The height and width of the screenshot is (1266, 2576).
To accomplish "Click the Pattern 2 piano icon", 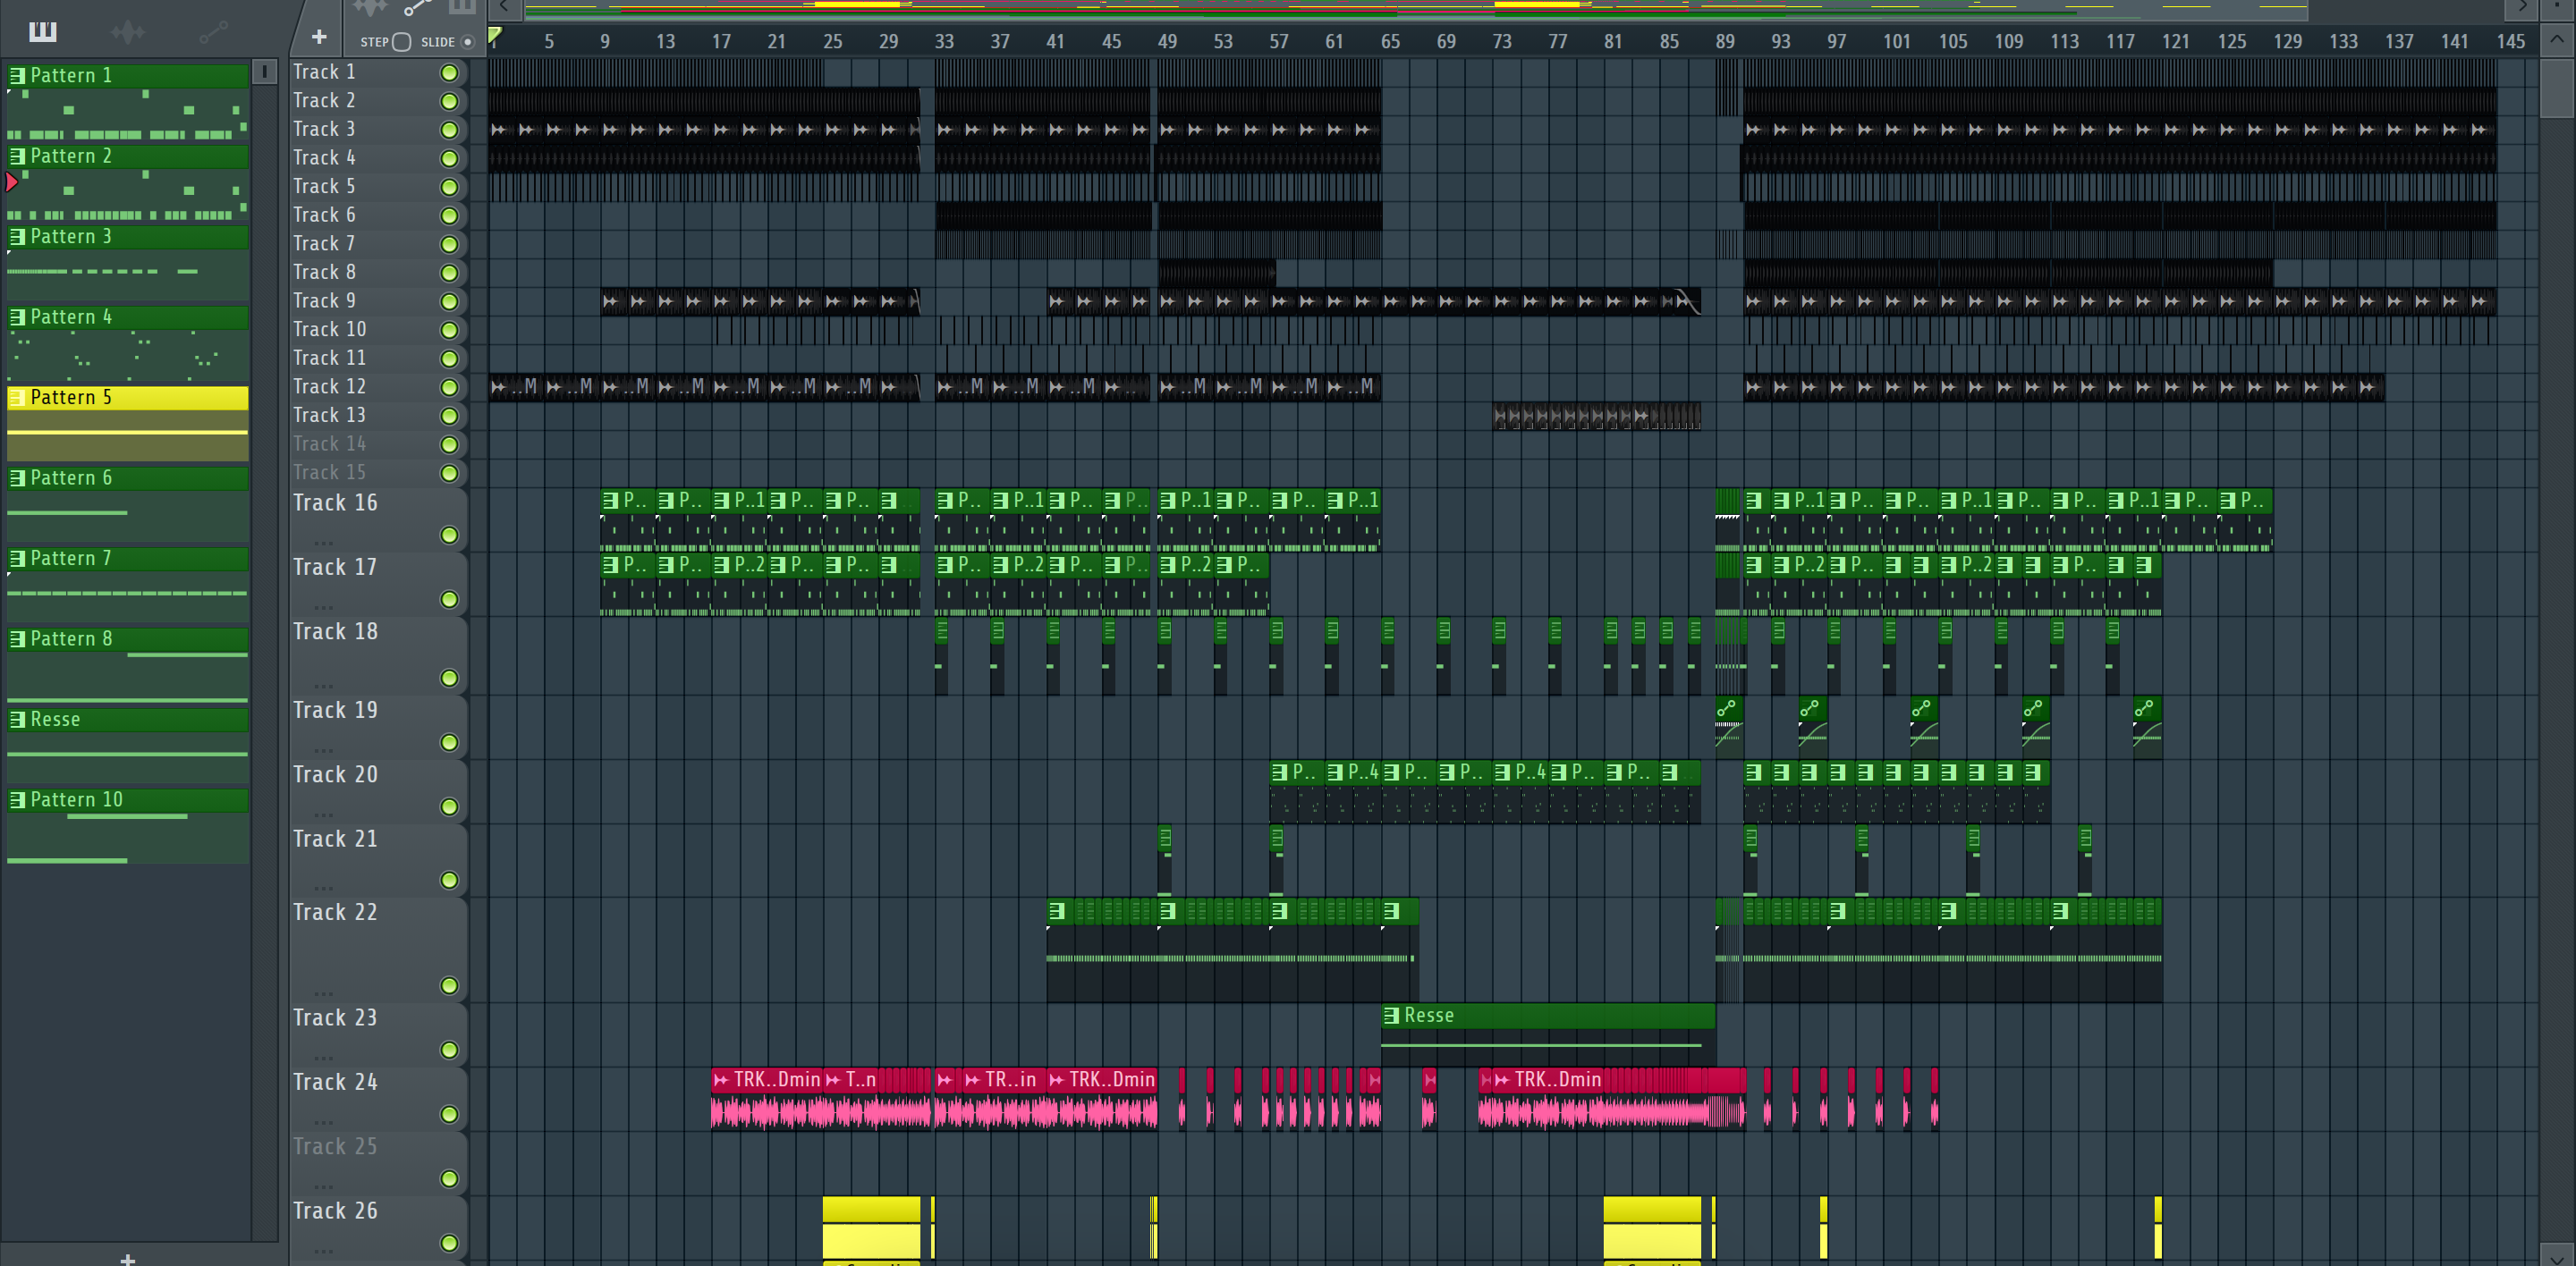I will pyautogui.click(x=17, y=156).
